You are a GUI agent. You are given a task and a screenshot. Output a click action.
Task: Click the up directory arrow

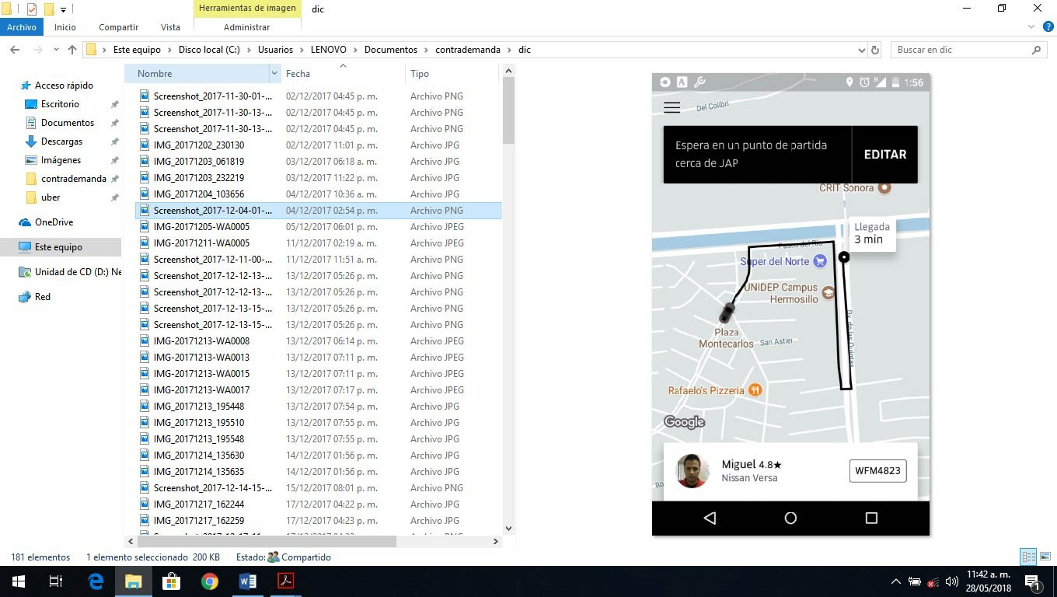tap(72, 50)
